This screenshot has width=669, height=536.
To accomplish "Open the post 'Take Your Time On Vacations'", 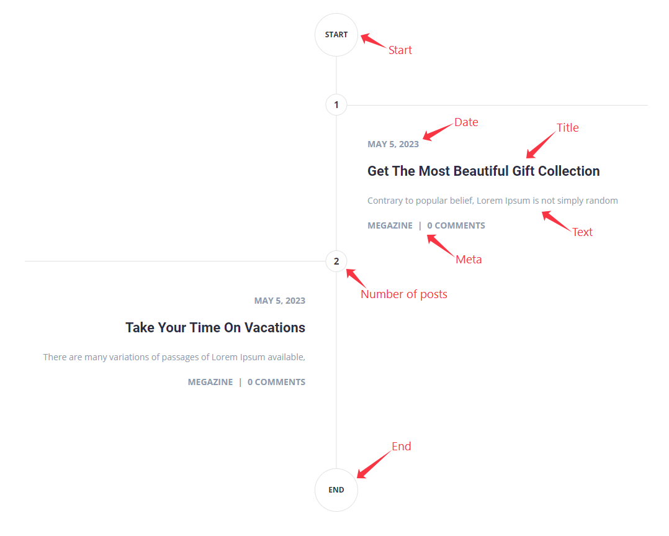I will 215,327.
